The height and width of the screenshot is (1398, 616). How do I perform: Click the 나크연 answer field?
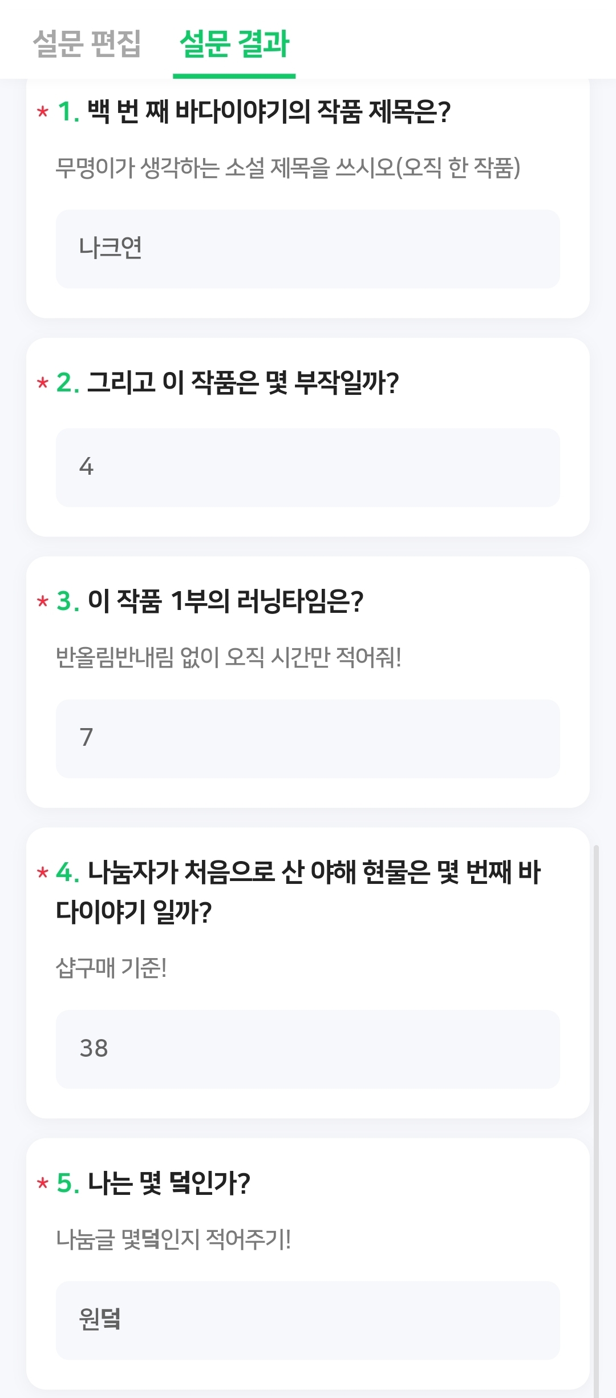pos(307,249)
